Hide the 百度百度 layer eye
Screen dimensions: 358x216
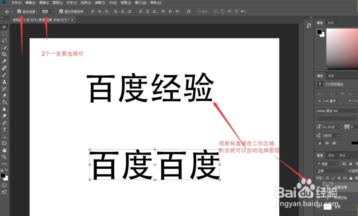point(318,187)
